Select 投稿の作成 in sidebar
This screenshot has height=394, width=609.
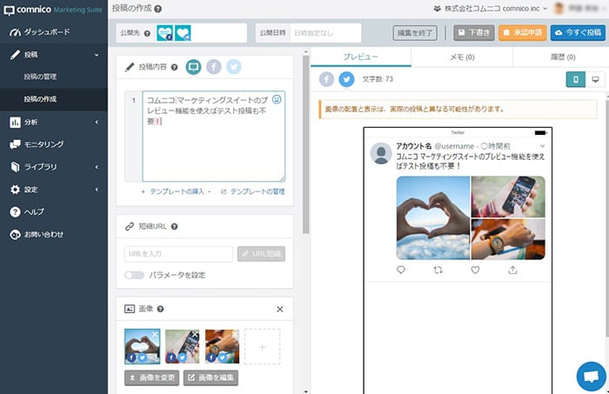point(40,99)
